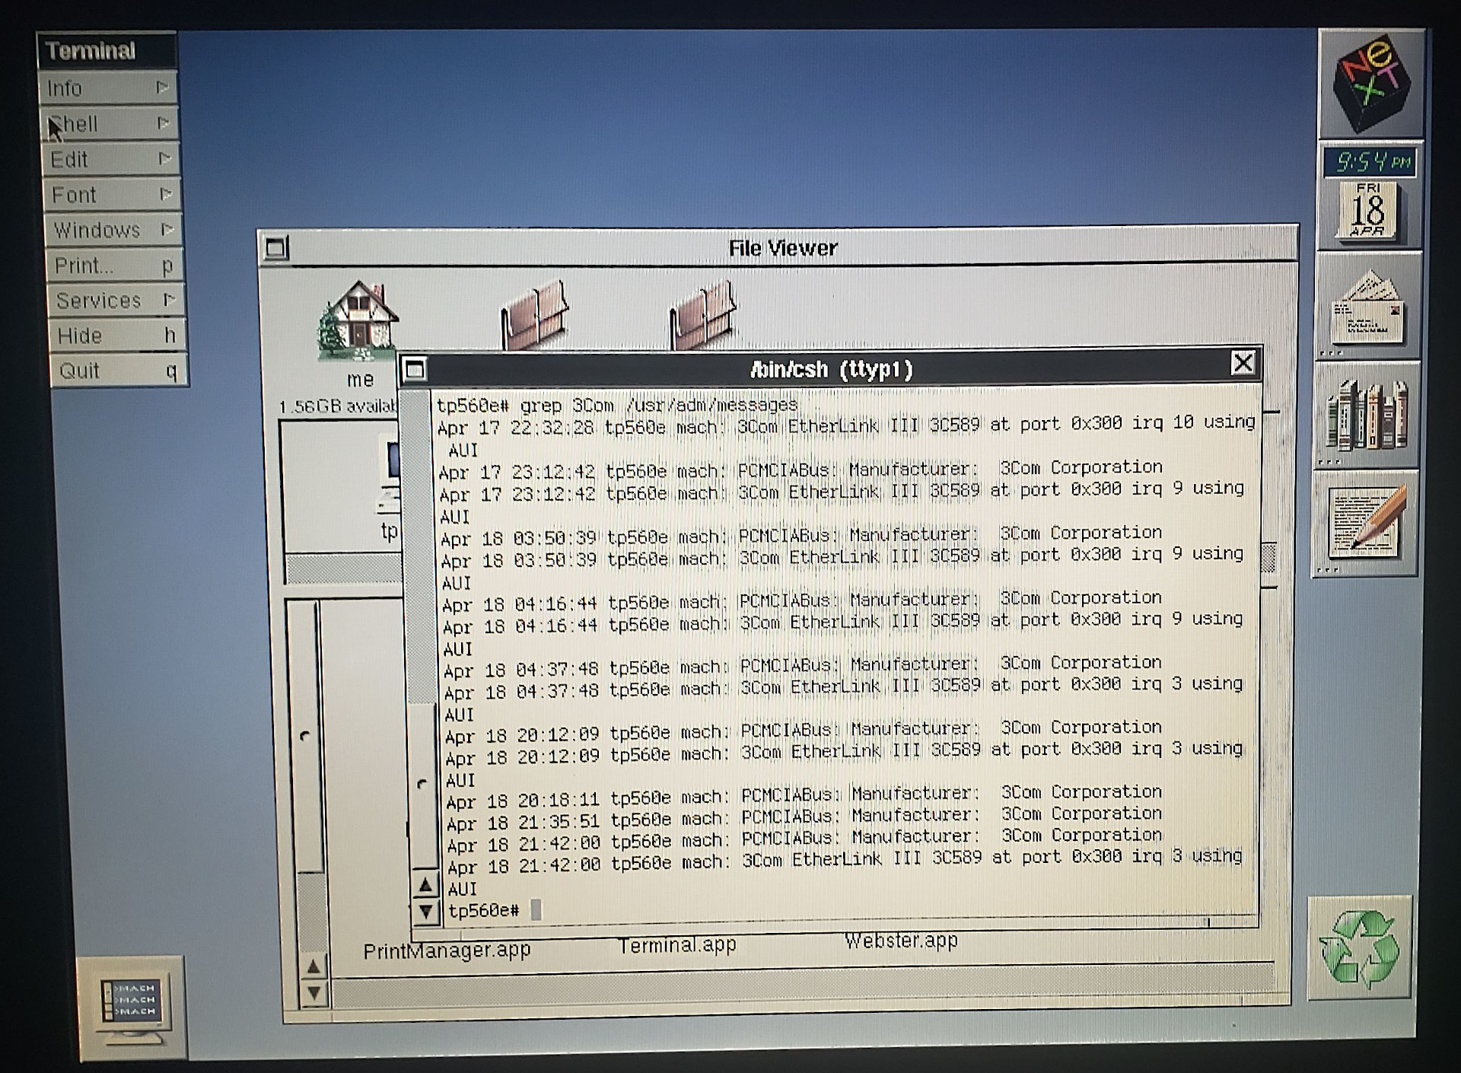Click the Apr 18 21:35:51 log line
The height and width of the screenshot is (1073, 1461).
tap(804, 818)
